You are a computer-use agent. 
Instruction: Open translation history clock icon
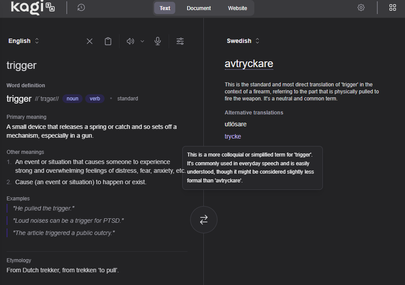81,7
